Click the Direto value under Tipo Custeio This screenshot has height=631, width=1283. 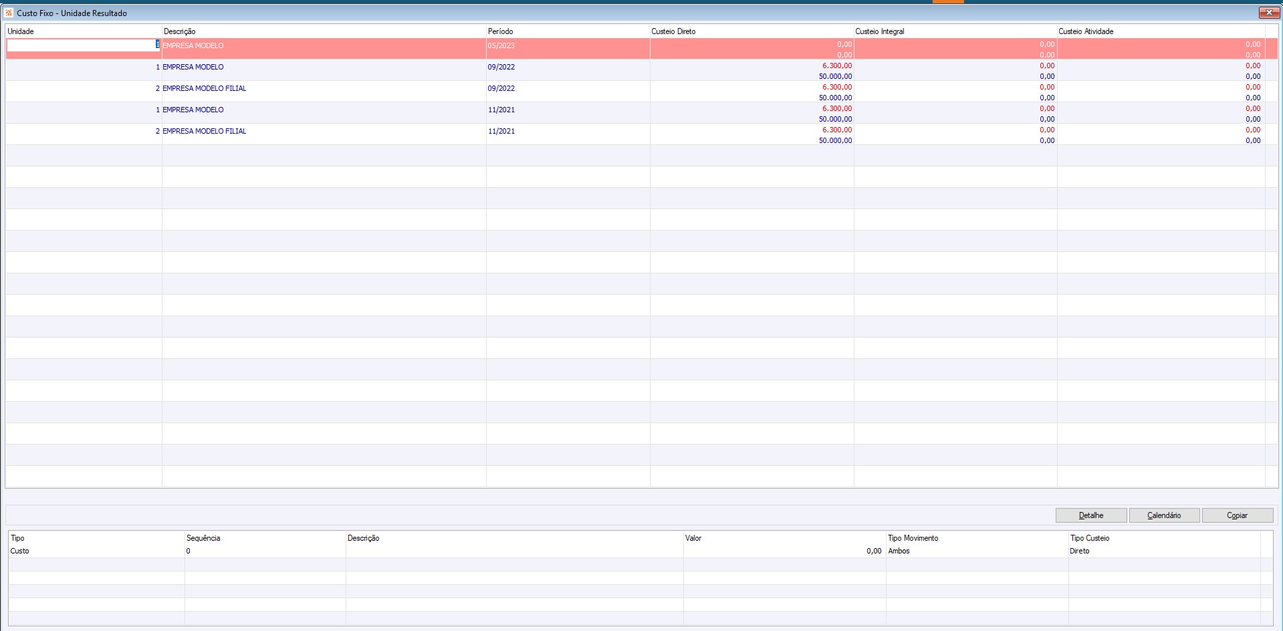1080,551
